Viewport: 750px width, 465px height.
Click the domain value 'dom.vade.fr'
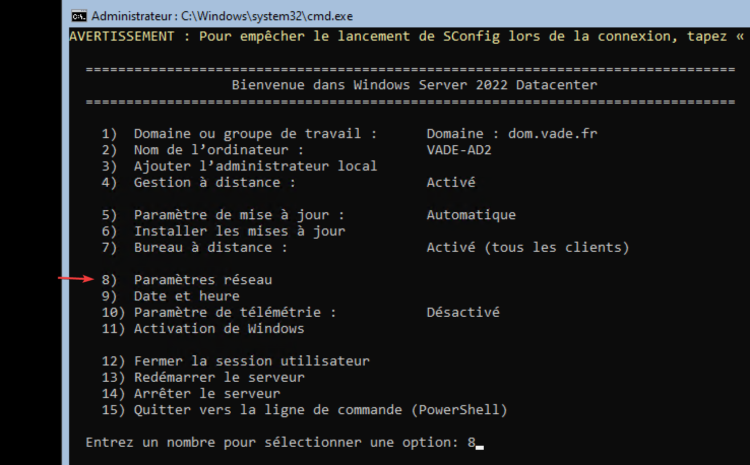pyautogui.click(x=552, y=134)
